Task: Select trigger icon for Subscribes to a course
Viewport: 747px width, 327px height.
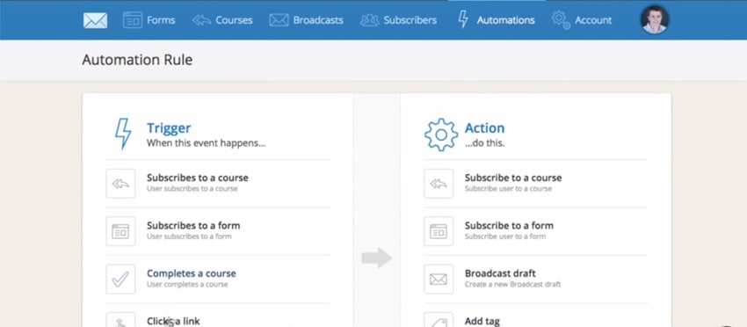Action: click(120, 184)
